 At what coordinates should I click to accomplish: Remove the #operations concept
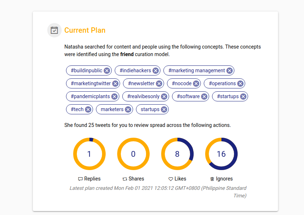pos(240,83)
